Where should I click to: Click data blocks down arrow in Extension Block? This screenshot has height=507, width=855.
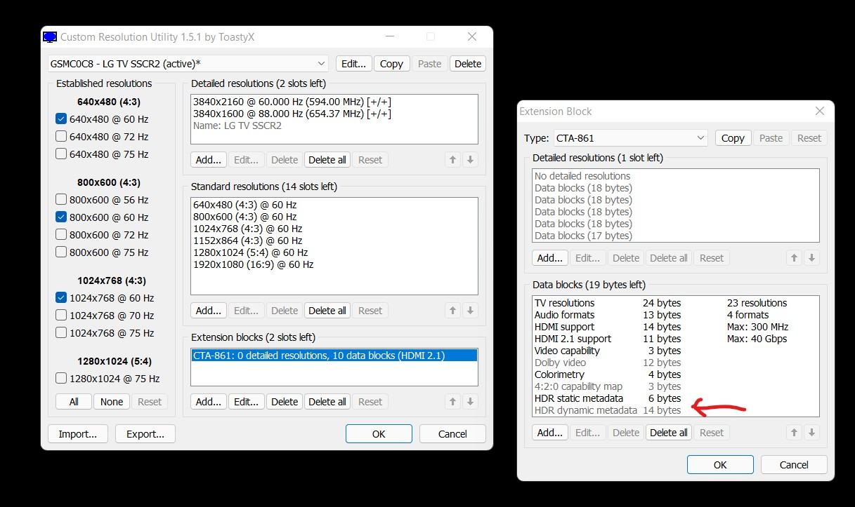(811, 433)
